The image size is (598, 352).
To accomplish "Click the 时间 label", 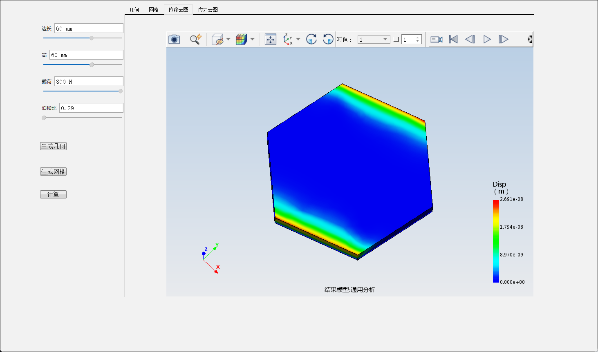I will [x=344, y=39].
